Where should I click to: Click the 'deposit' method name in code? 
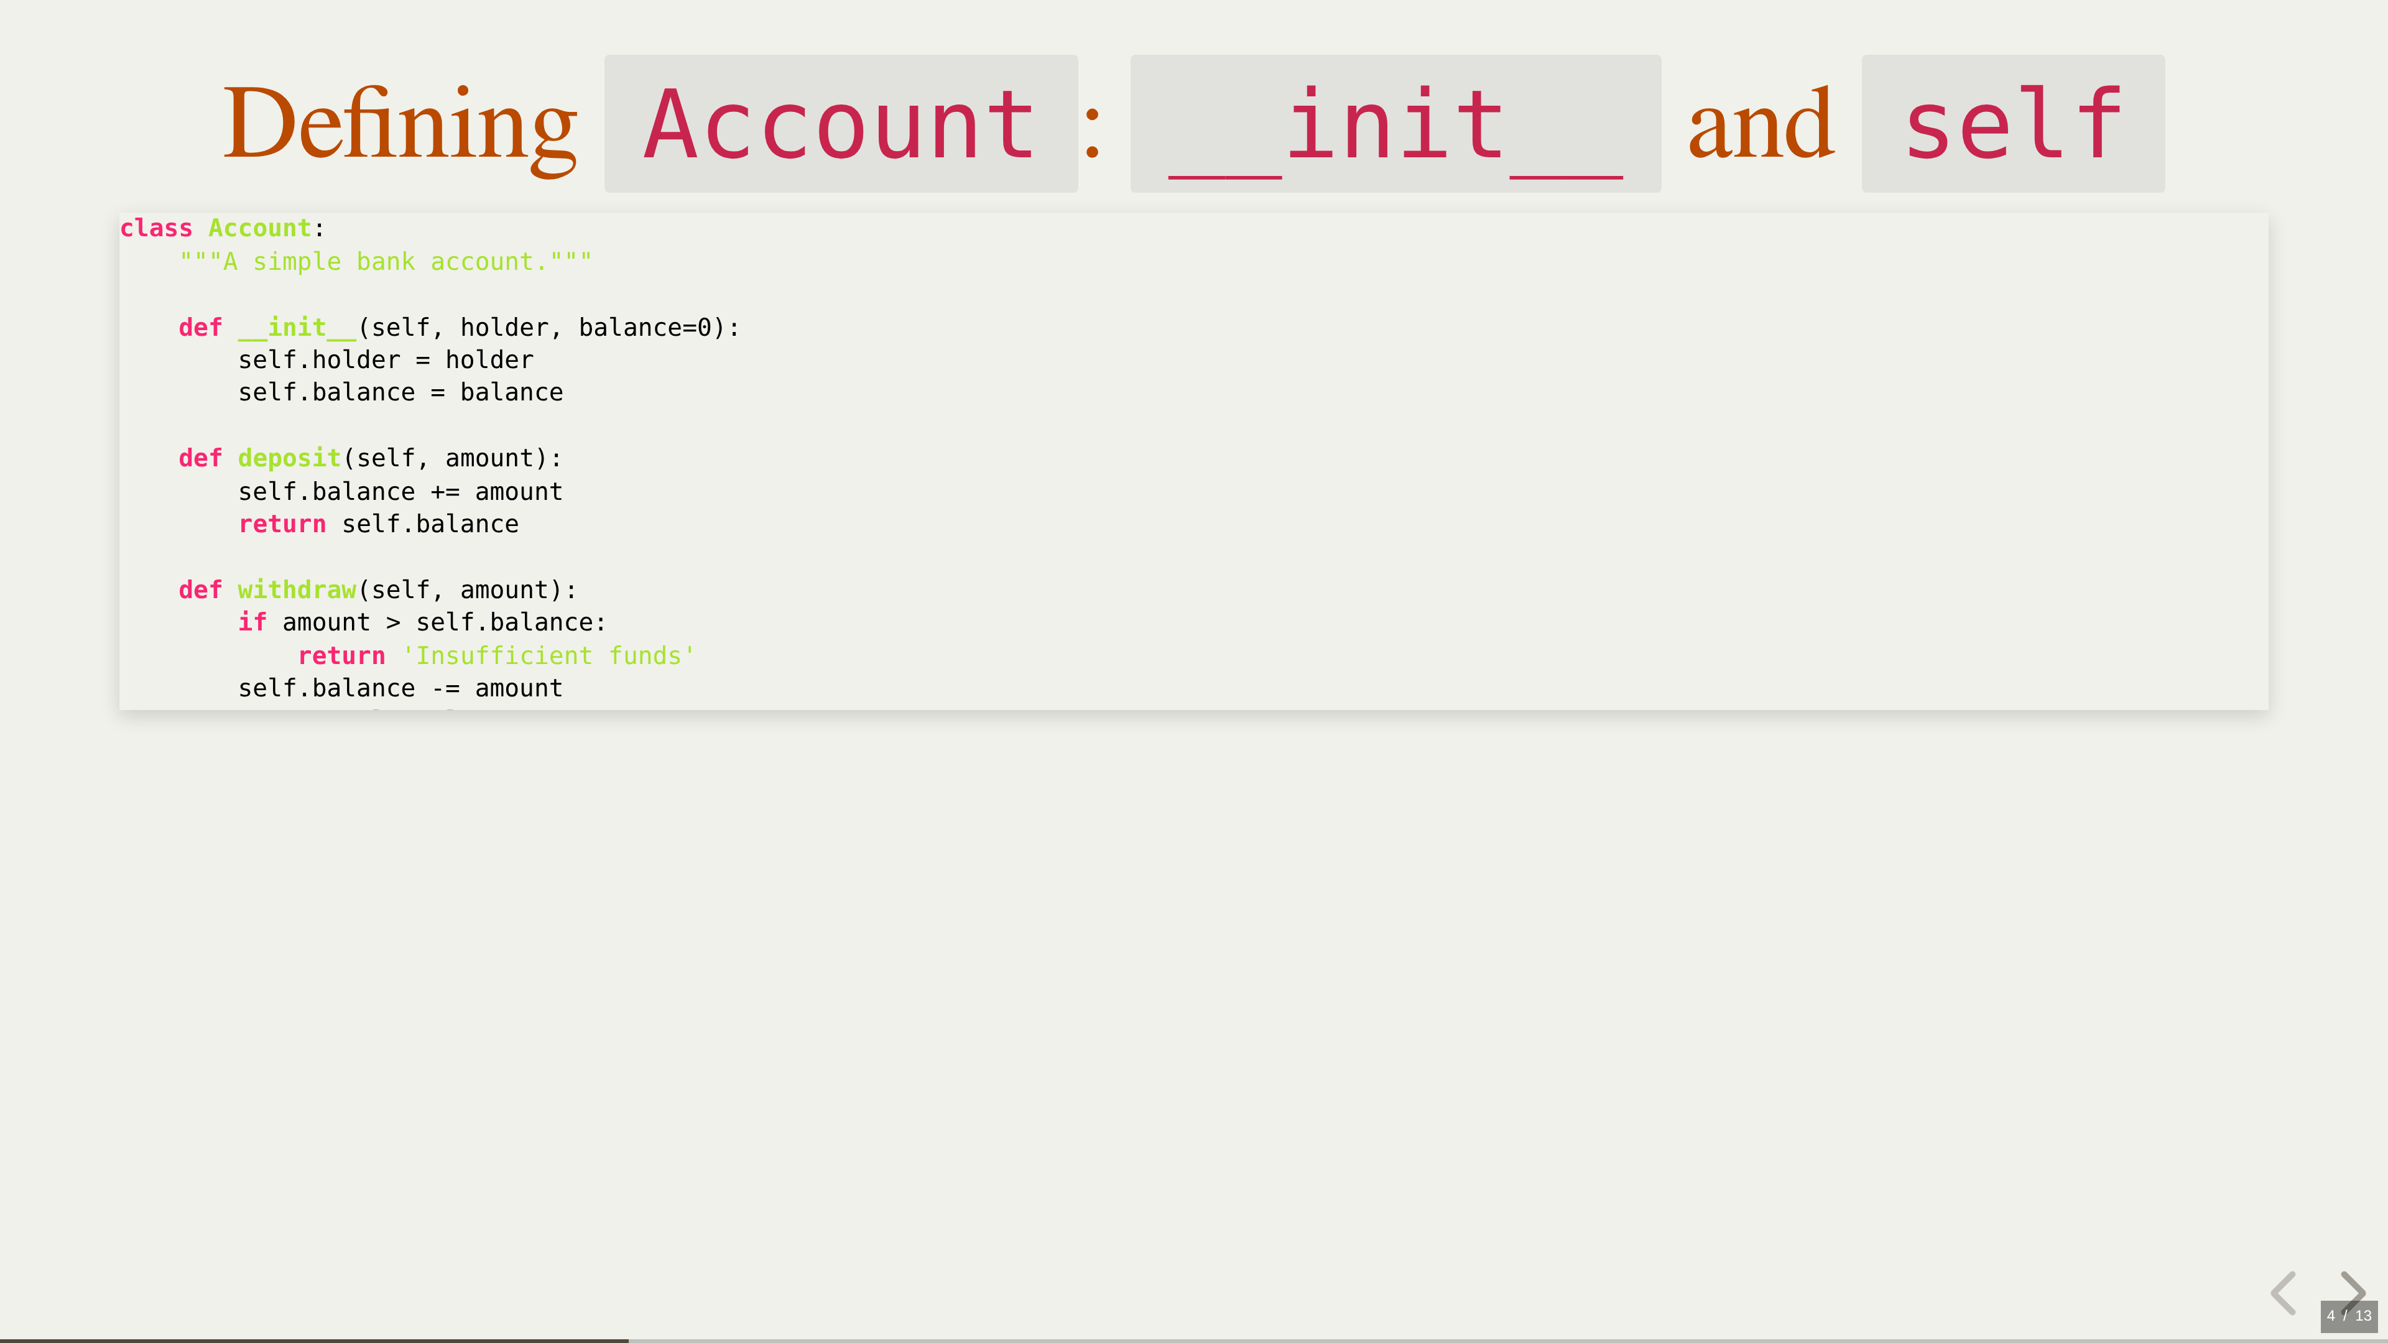point(289,458)
